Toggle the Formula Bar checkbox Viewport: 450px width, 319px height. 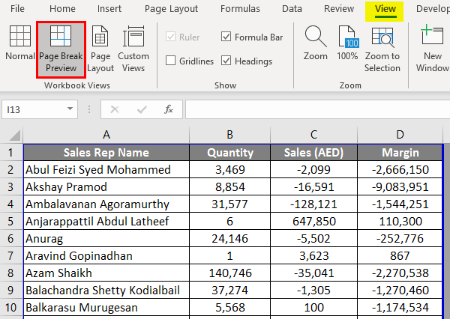point(226,37)
